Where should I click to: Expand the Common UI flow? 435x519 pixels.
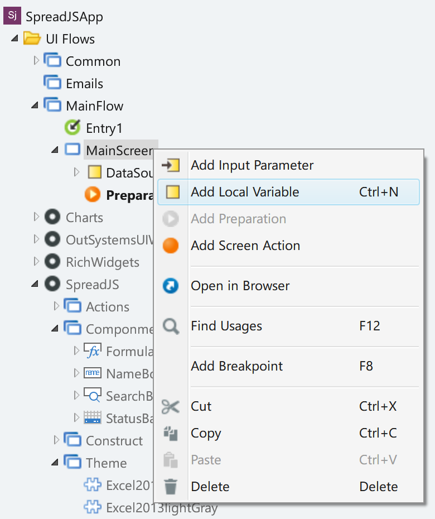coord(36,61)
